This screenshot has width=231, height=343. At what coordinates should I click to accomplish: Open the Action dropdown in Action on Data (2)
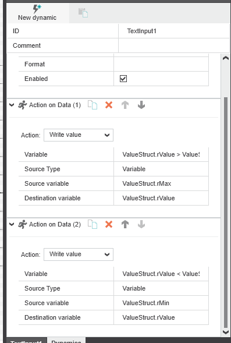pos(79,254)
